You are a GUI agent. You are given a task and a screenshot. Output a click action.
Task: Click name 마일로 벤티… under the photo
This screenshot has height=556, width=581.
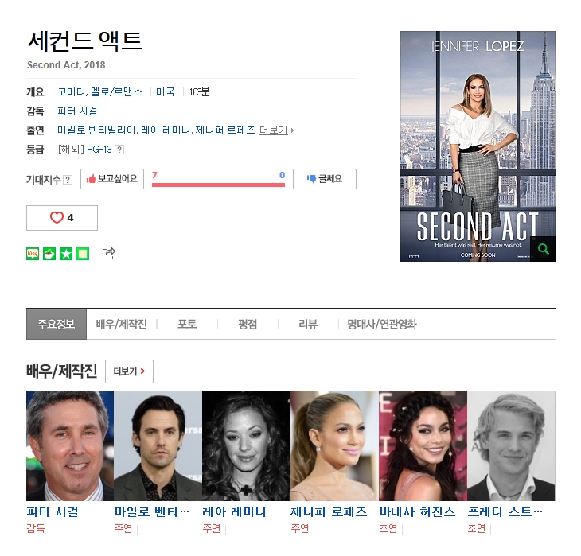[x=152, y=512]
